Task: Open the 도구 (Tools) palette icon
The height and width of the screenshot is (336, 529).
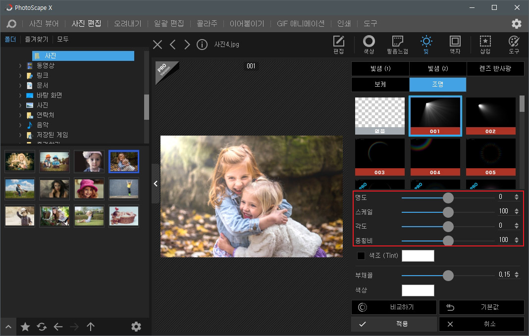Action: click(514, 45)
